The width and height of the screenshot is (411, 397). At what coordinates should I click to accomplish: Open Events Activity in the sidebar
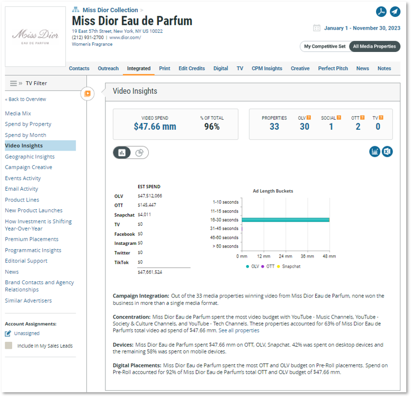23,178
